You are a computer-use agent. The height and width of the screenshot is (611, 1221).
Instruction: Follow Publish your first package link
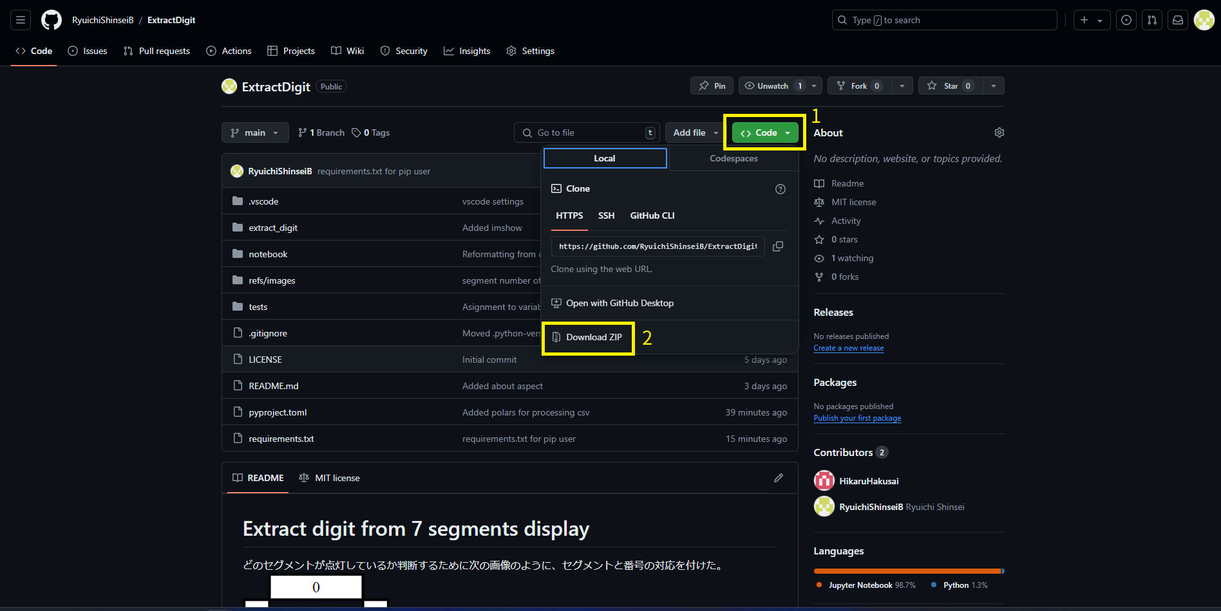click(x=857, y=418)
